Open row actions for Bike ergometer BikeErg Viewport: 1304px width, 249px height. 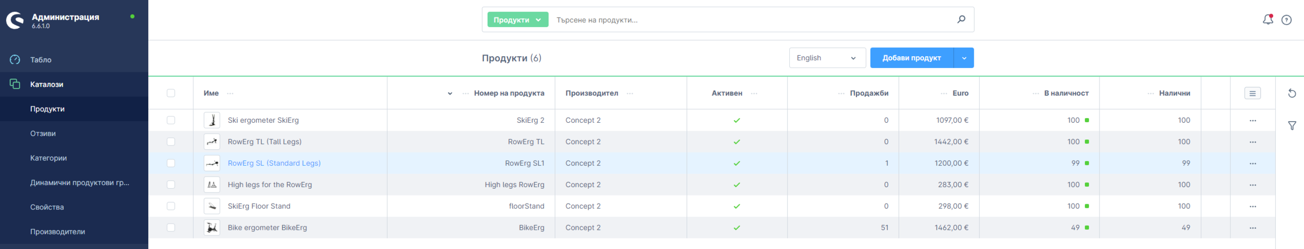coord(1252,228)
